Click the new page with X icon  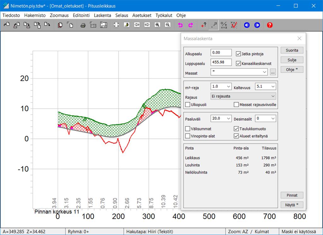[70, 25]
